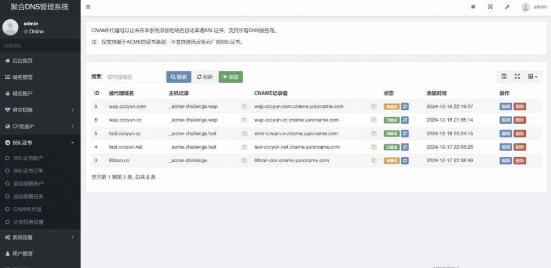This screenshot has width=551, height=268.
Task: Copy CNAME value wap-cccyun-cc.cname.yuncname.com
Action: (374, 120)
